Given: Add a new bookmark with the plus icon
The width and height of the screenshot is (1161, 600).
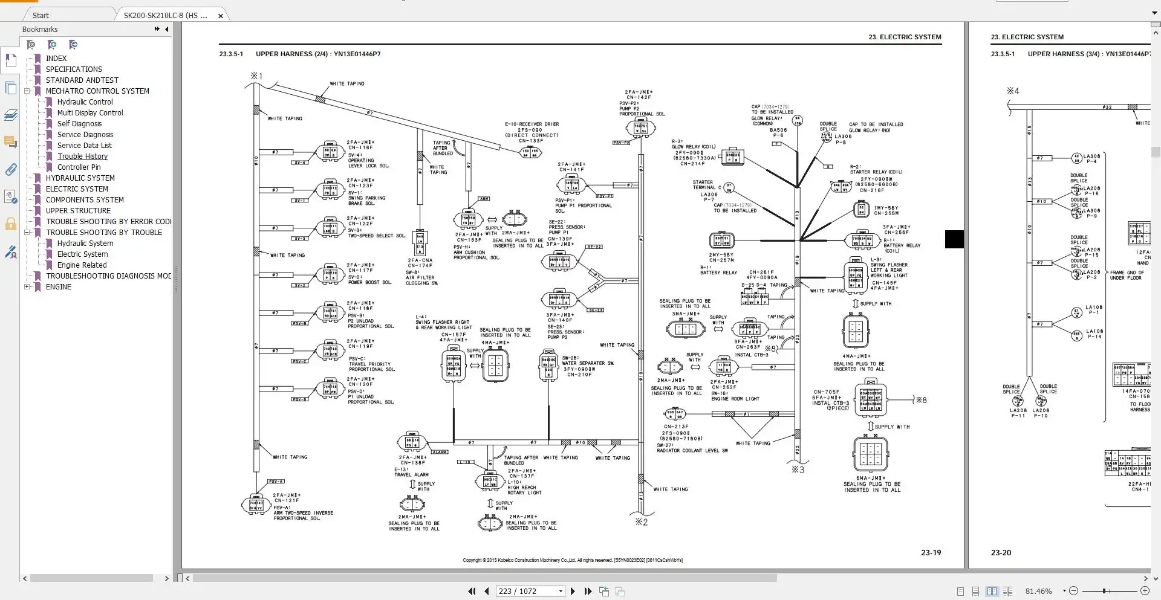Looking at the screenshot, I should tap(53, 45).
